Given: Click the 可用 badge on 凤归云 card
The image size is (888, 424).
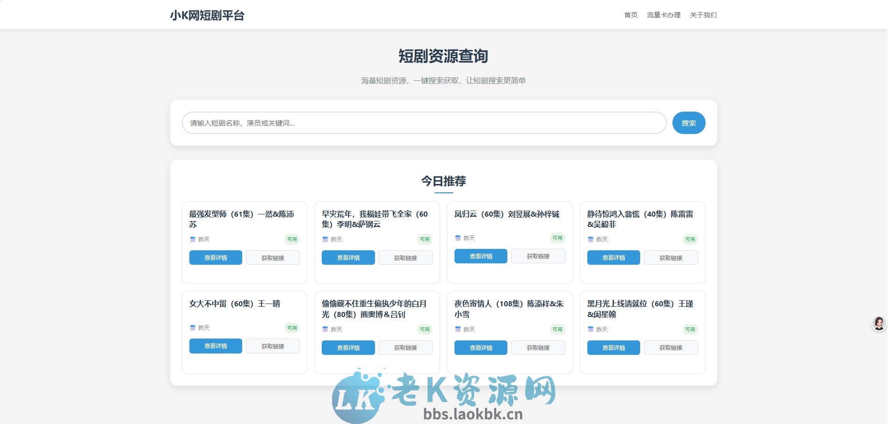Looking at the screenshot, I should (x=558, y=237).
